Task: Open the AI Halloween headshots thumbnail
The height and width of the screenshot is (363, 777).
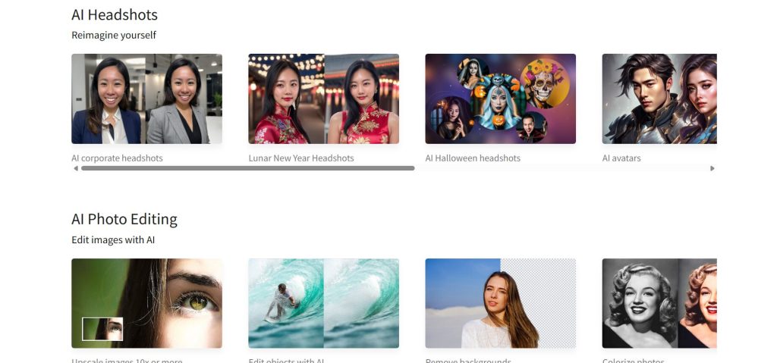Action: point(501,99)
